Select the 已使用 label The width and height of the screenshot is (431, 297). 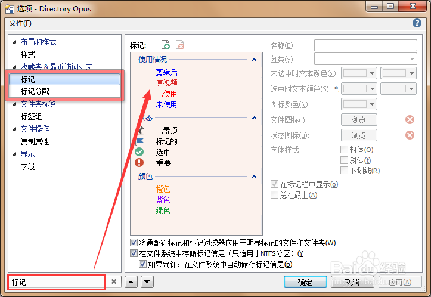tap(166, 94)
